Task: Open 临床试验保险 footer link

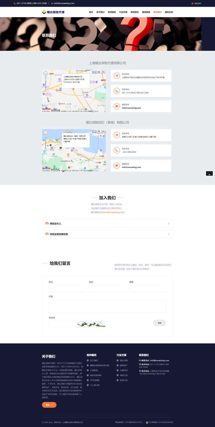Action: tap(96, 375)
